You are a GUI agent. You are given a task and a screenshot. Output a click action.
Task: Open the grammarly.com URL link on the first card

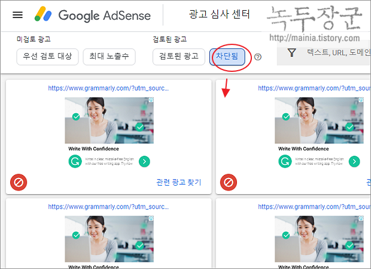[x=108, y=88]
